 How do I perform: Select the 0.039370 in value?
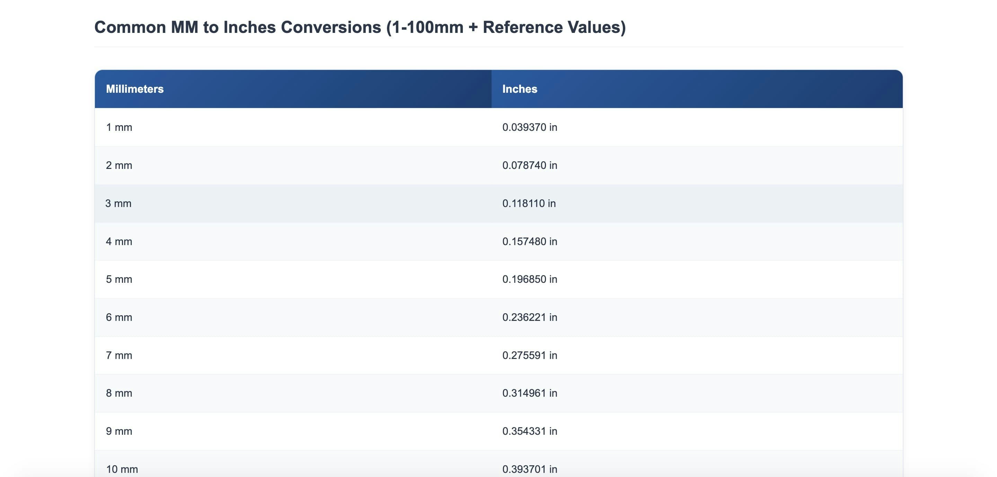(x=529, y=127)
